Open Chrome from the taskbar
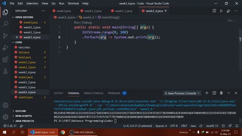Viewport: 242px width, 136px height. [63, 132]
